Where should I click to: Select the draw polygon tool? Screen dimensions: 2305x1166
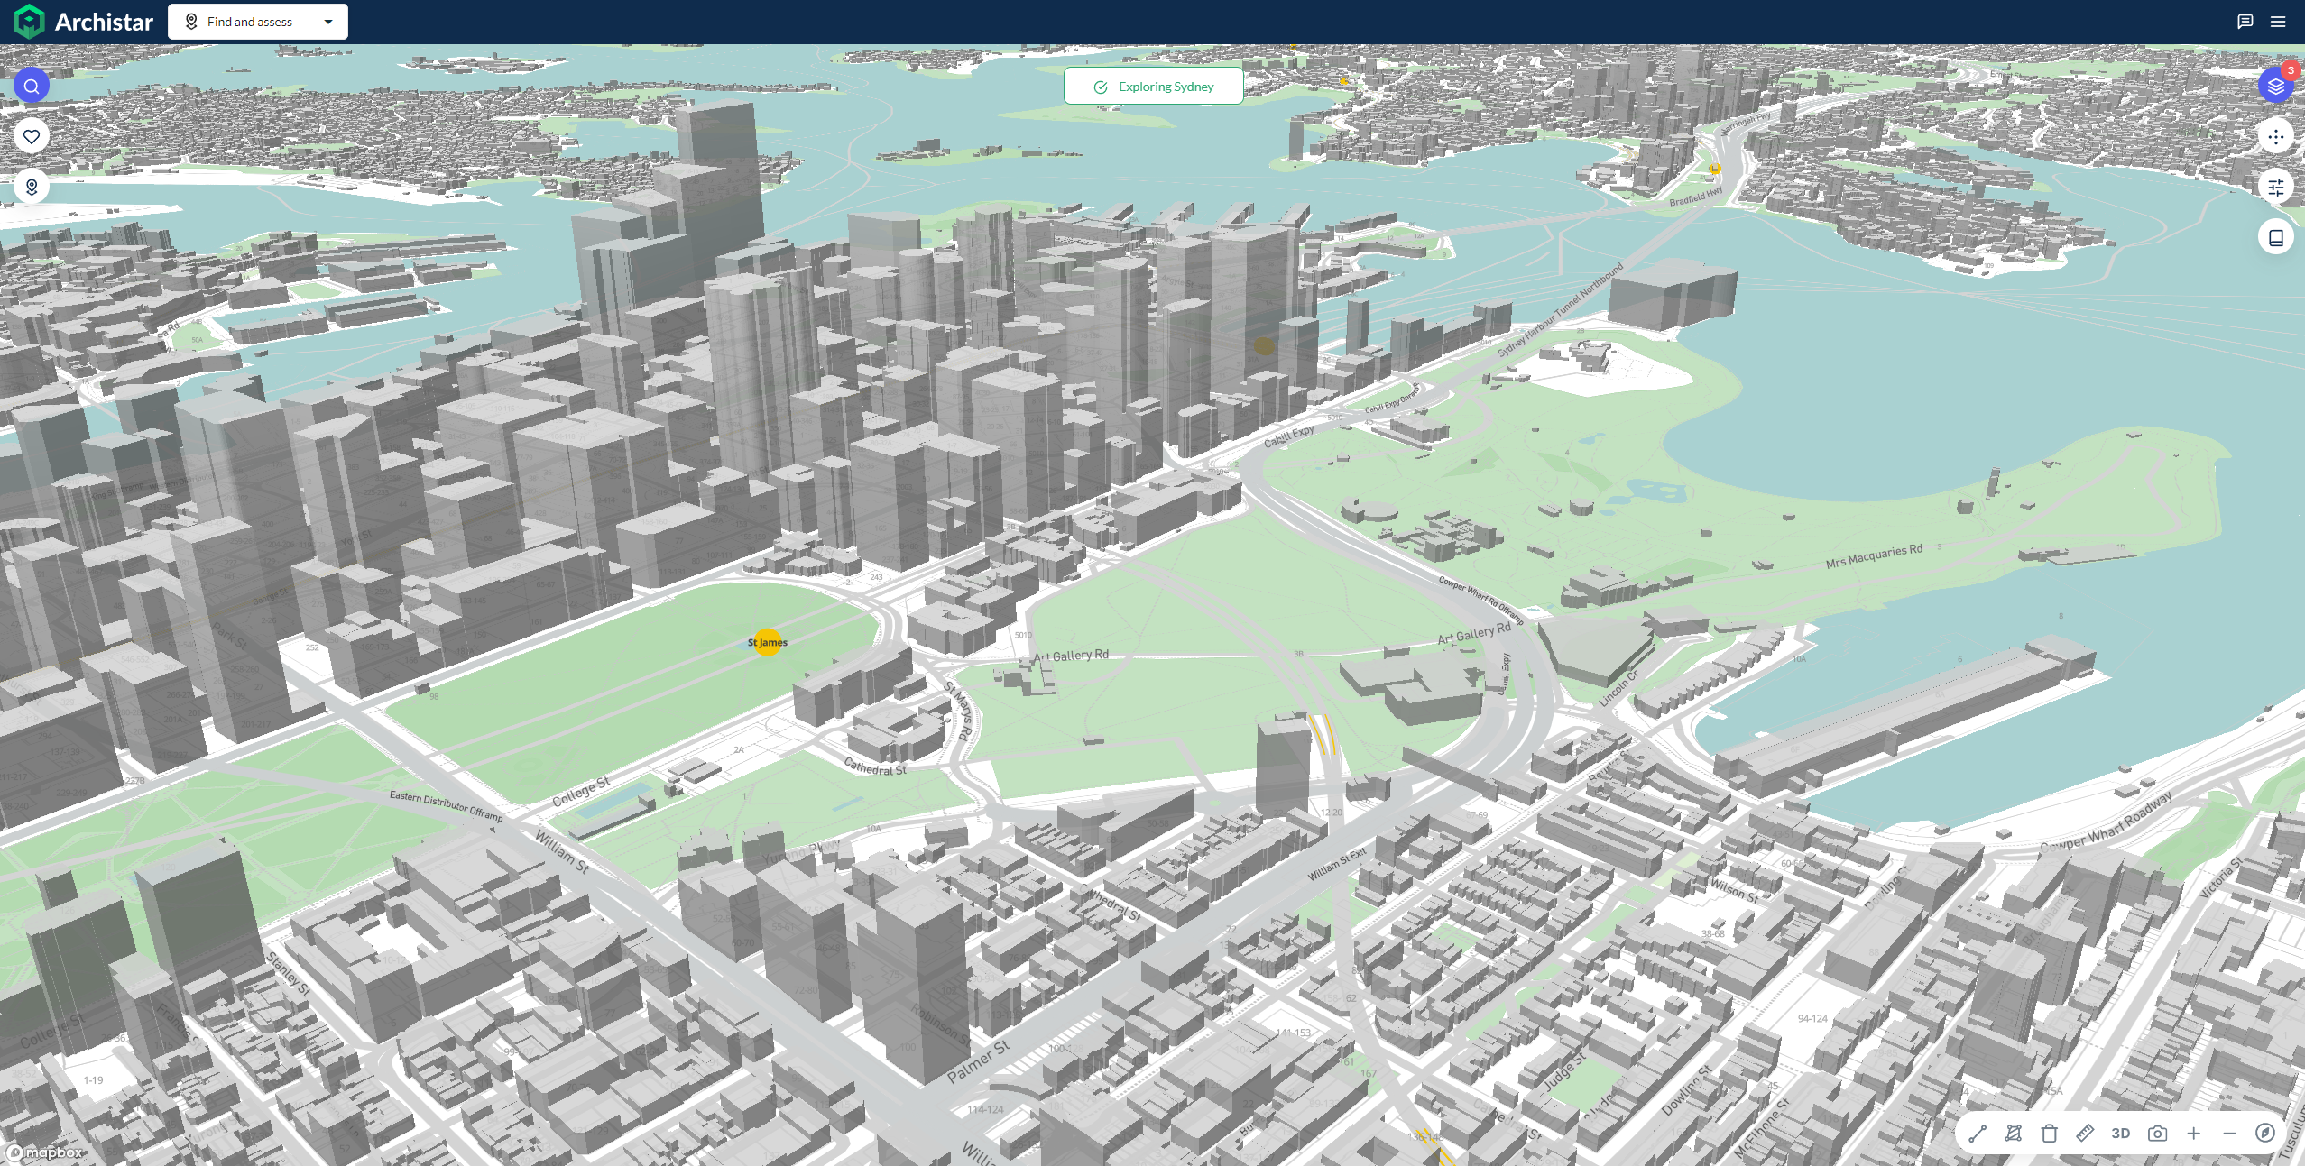(x=2013, y=1134)
